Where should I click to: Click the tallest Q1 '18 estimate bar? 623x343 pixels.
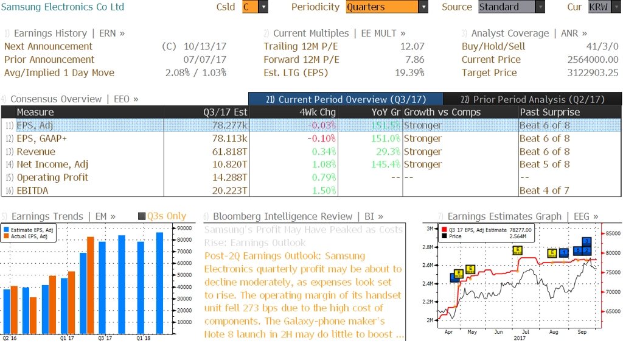tap(160, 283)
